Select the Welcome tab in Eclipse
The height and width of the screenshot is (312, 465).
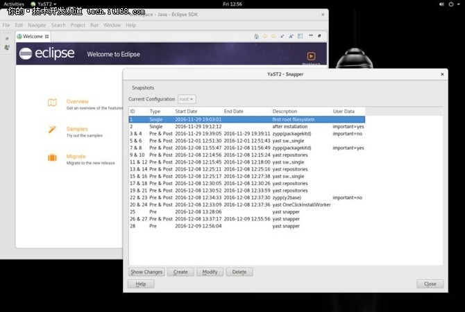click(x=33, y=37)
